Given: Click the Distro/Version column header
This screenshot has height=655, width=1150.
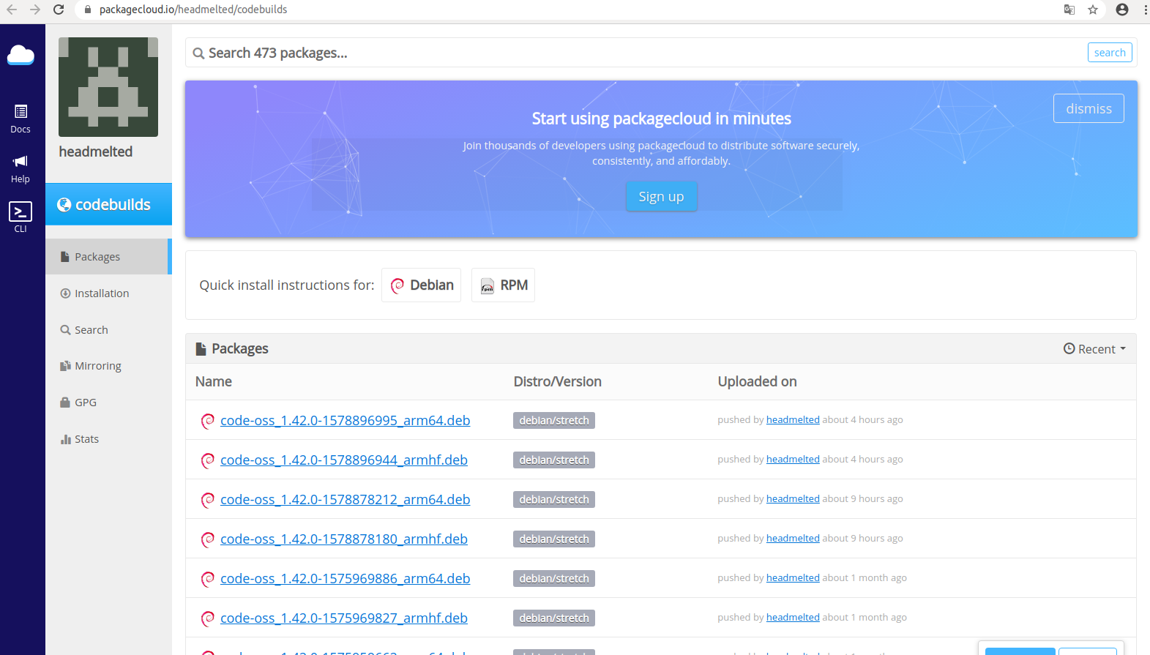Looking at the screenshot, I should [558, 381].
